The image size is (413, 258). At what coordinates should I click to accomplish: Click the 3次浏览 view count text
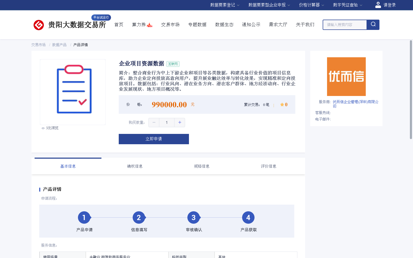[x=52, y=128]
